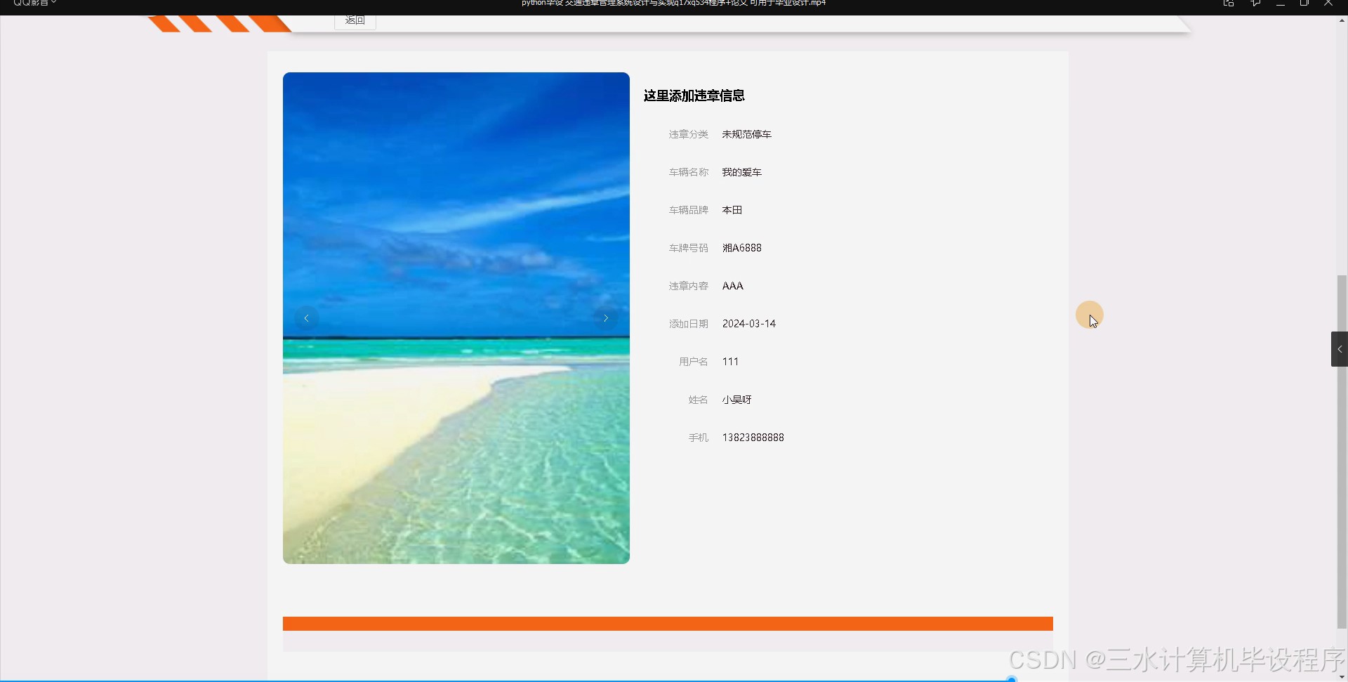1348x682 pixels.
Task: Click the maximize window icon
Action: 1304,3
